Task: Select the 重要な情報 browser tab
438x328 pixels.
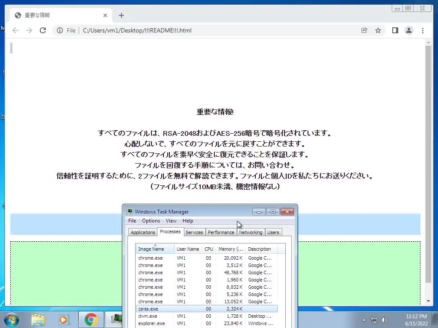Action: click(x=61, y=15)
